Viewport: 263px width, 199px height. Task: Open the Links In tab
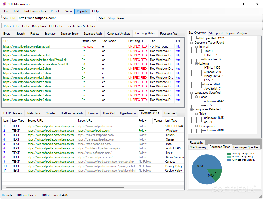[93, 113]
